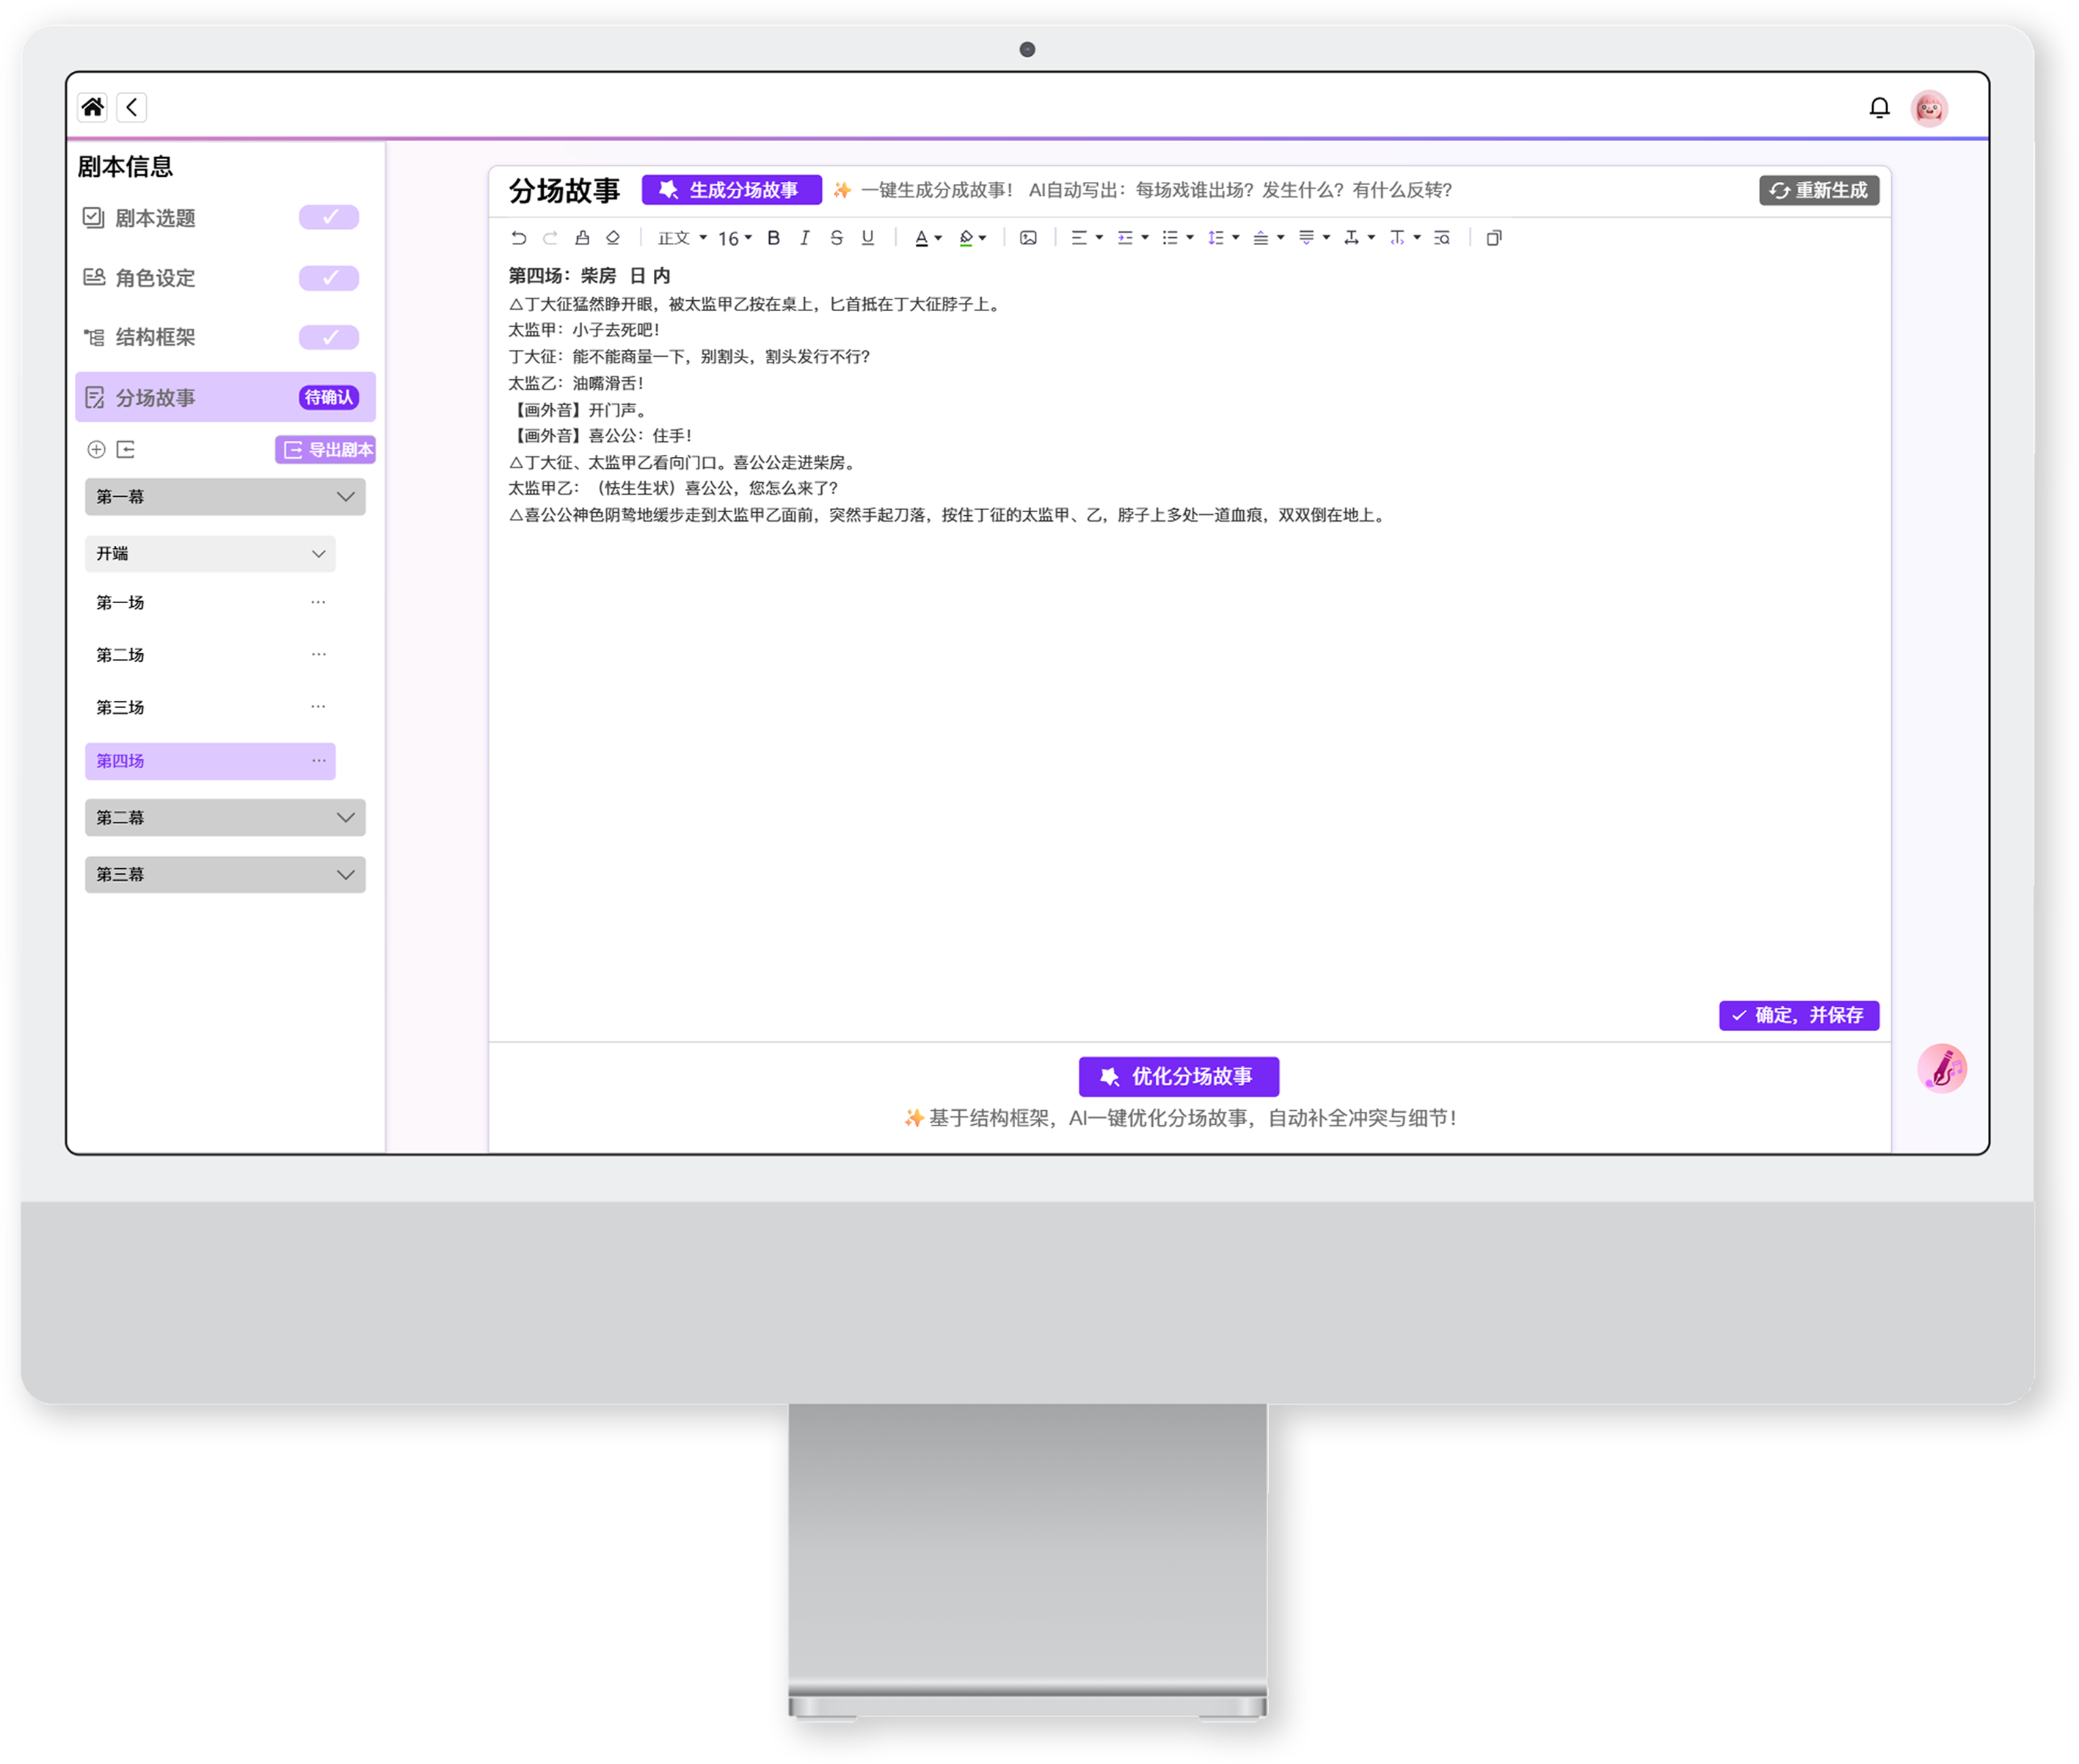Expand the 第二幕 act section

click(225, 818)
